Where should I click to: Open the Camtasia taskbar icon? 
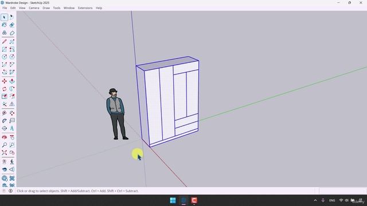coord(194,200)
